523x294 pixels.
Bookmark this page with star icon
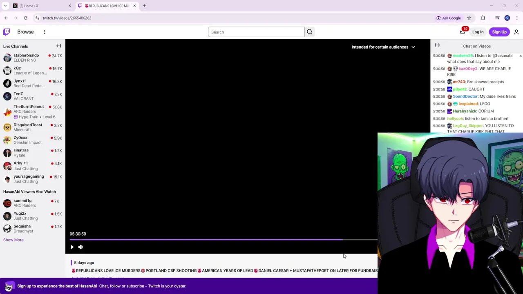469,18
